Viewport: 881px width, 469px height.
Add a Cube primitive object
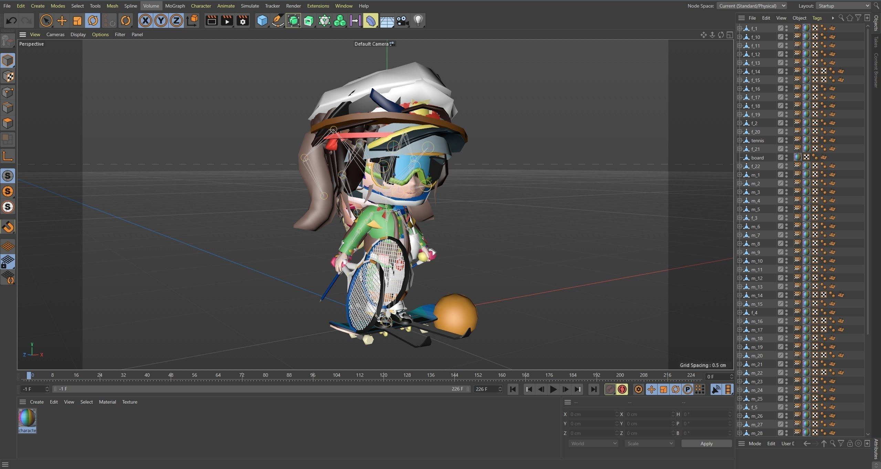point(262,21)
